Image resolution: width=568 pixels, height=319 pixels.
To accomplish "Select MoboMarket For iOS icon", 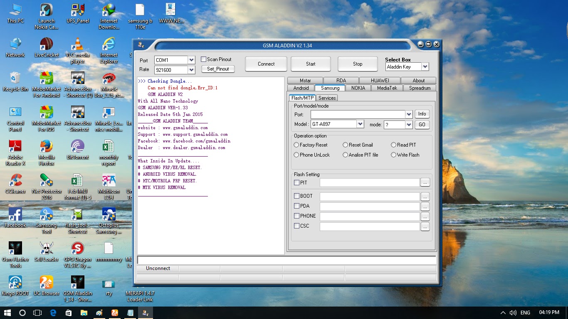I will 46,119.
